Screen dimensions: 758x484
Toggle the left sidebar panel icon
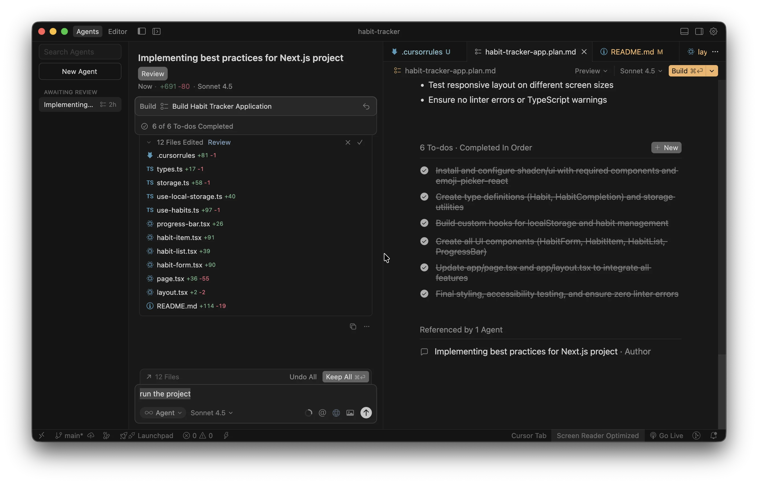(142, 31)
